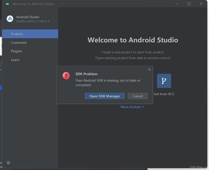The width and height of the screenshot is (209, 170).
Task: Click the 'Welcome to Android Studio' heading
Action: (x=133, y=40)
